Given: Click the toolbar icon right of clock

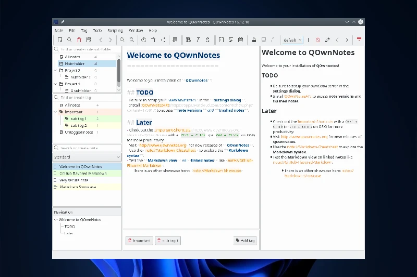Looking at the screenshot, I should (153, 40).
